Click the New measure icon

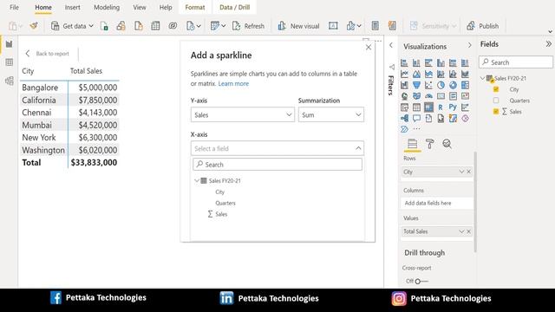375,26
